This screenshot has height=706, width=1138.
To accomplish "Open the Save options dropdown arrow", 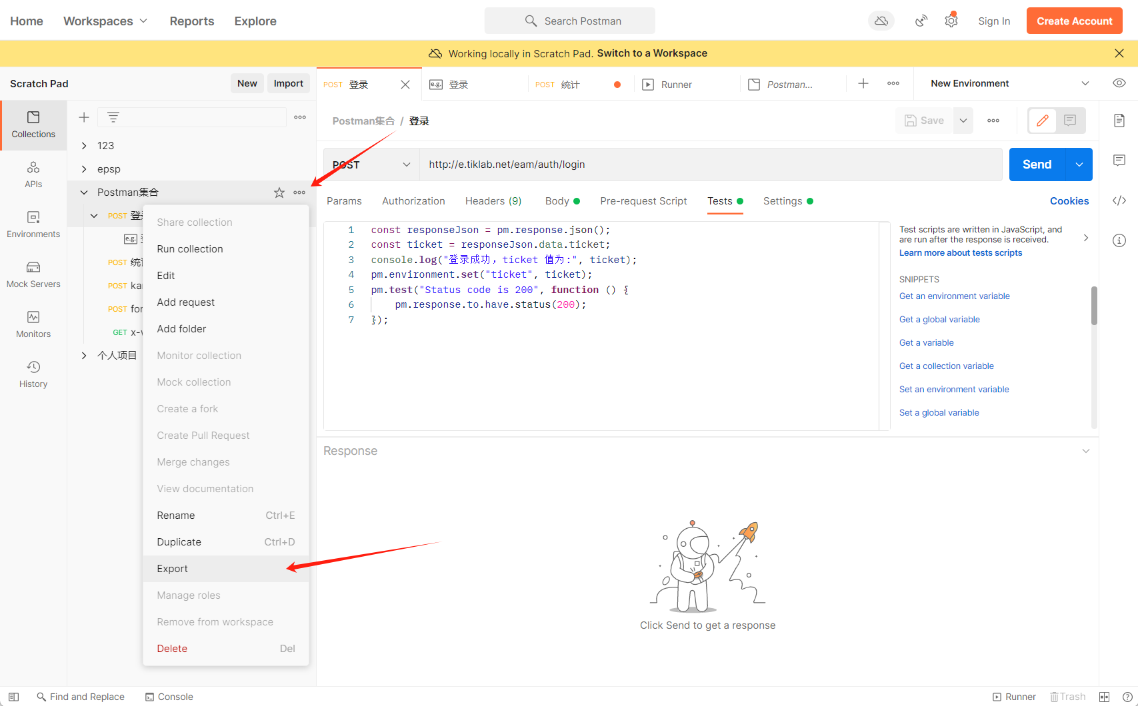I will click(x=963, y=121).
